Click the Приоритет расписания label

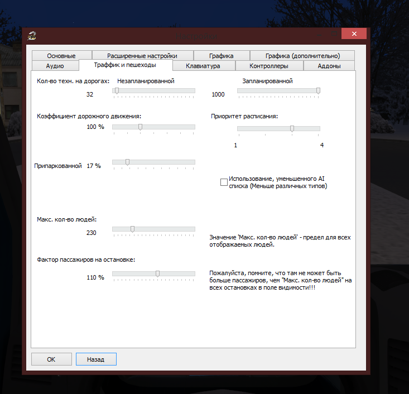click(x=244, y=117)
